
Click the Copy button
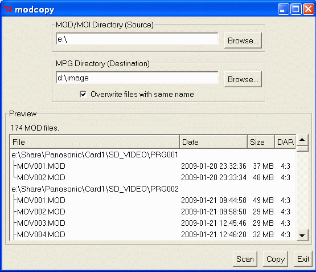pos(276,259)
